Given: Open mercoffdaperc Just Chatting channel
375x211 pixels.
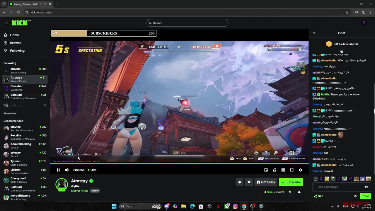Looking at the screenshot, I should click(25, 197).
